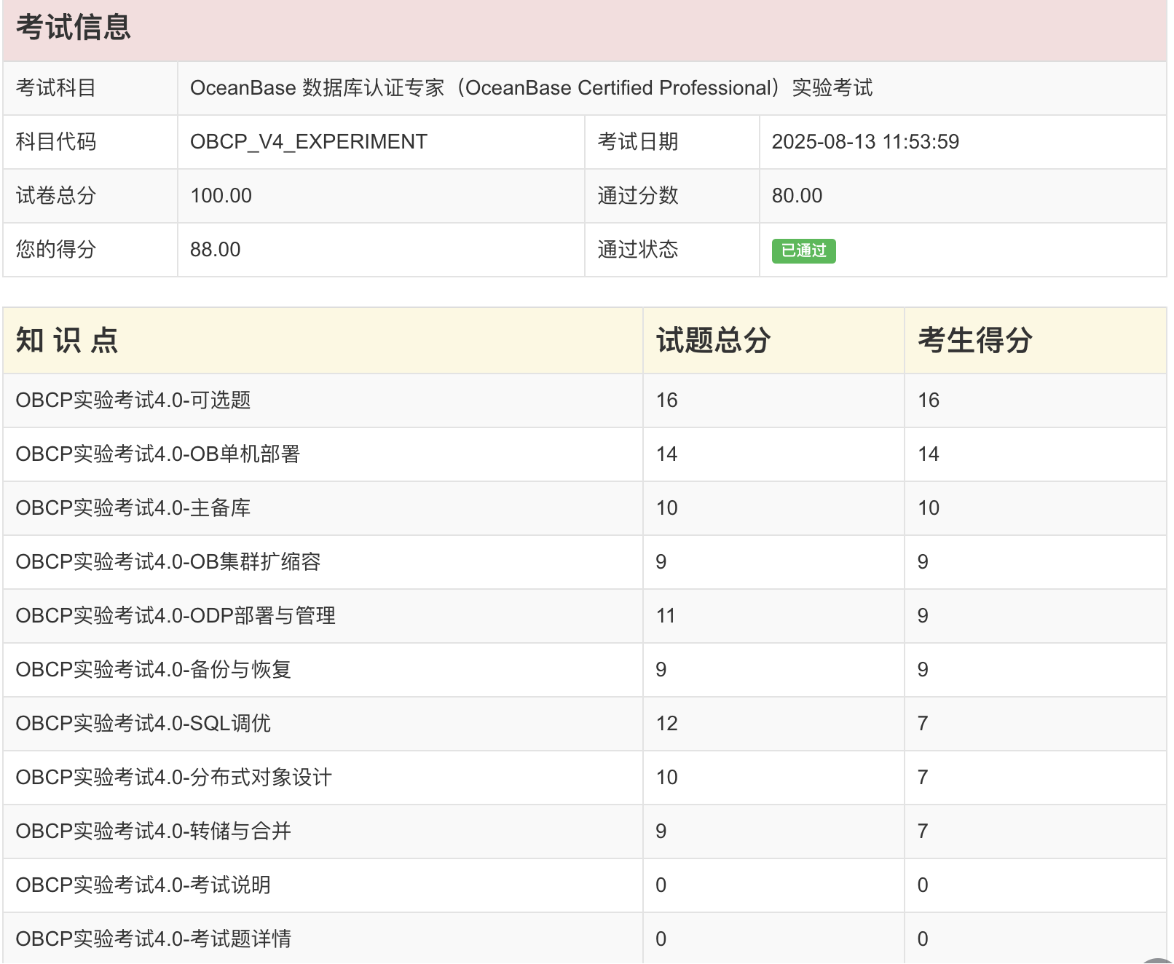Select the OB单机部署 knowledge point row
This screenshot has height=964, width=1174.
tap(158, 454)
